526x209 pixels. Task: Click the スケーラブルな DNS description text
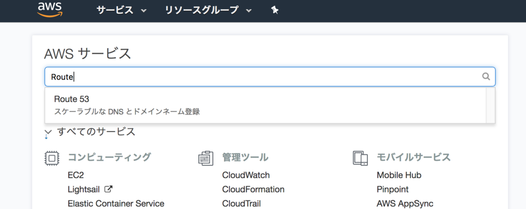[x=127, y=112]
